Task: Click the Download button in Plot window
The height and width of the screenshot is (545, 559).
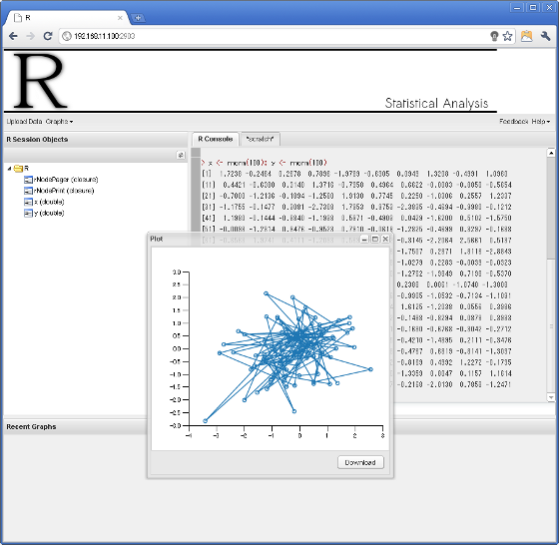Action: pyautogui.click(x=360, y=462)
